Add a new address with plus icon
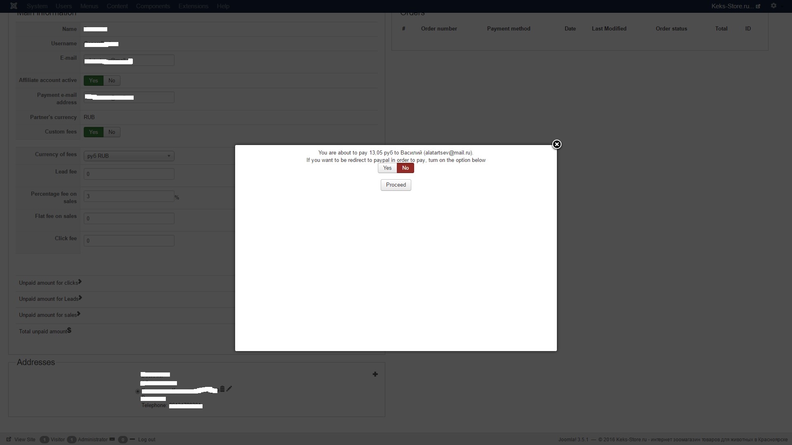 [375, 374]
